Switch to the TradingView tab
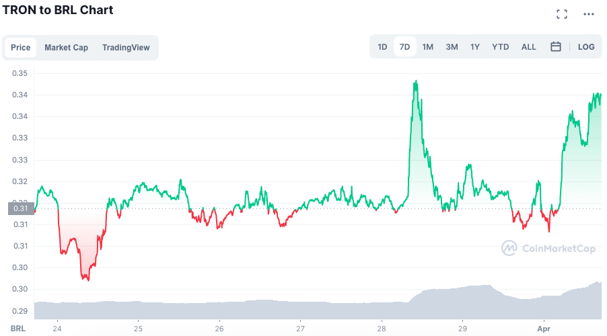 pos(126,48)
